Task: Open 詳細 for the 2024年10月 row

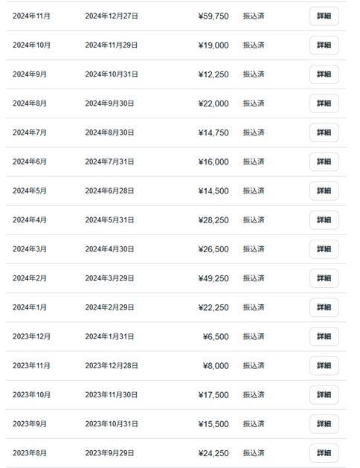Action: click(324, 45)
